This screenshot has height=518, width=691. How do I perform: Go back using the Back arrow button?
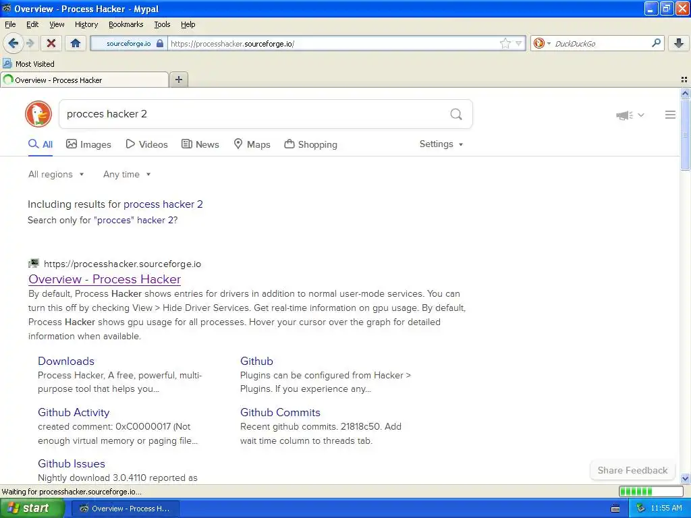point(13,43)
